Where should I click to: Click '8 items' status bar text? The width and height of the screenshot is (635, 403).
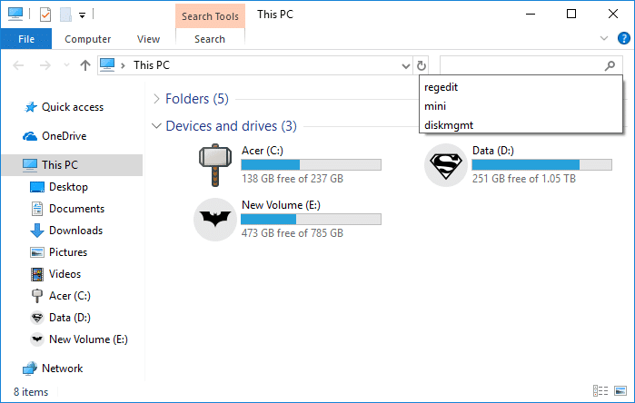pos(31,392)
